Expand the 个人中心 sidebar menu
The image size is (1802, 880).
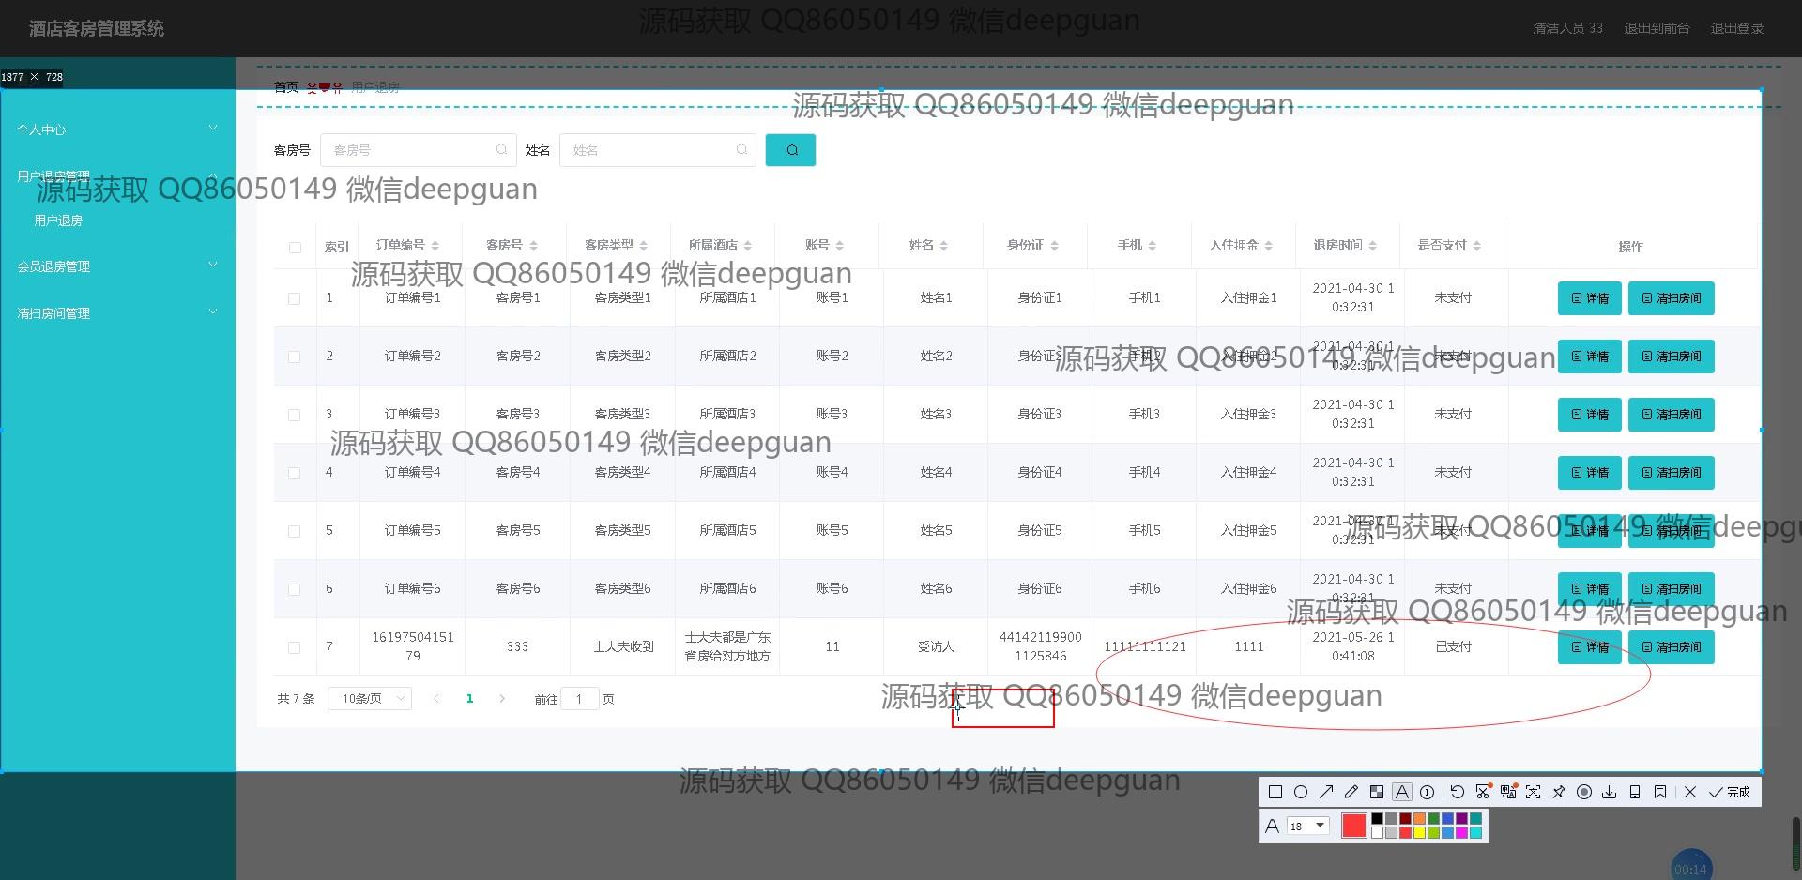pos(117,129)
